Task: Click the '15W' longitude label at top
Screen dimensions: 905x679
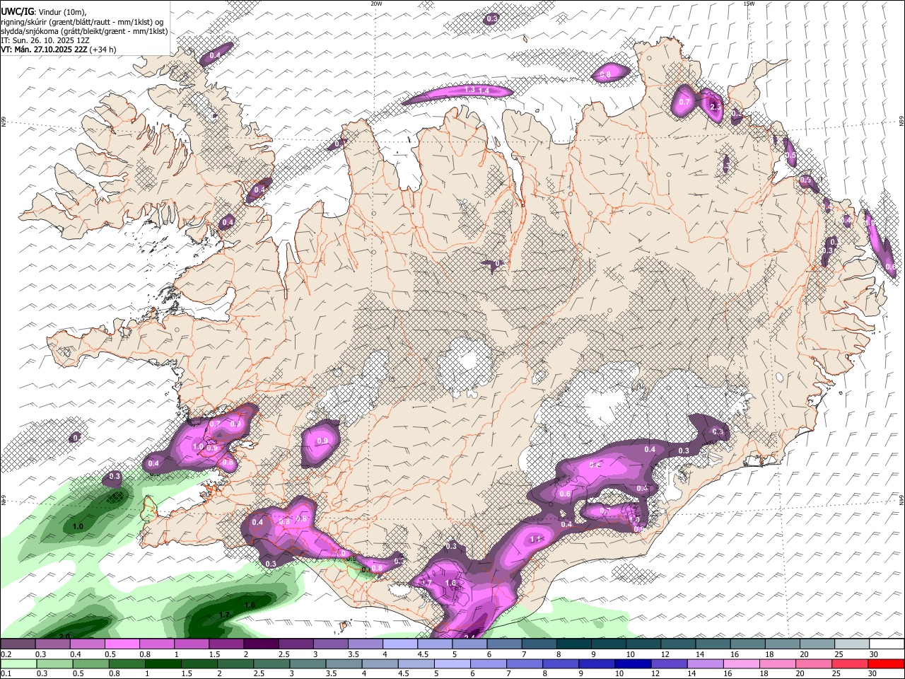Action: (749, 4)
